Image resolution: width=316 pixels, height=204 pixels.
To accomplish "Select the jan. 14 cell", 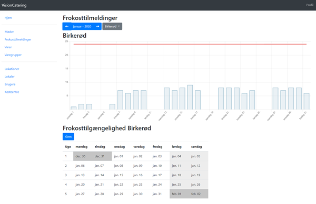I will tap(102, 175).
